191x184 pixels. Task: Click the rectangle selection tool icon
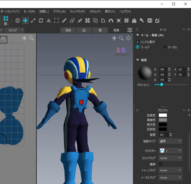[x=56, y=20]
